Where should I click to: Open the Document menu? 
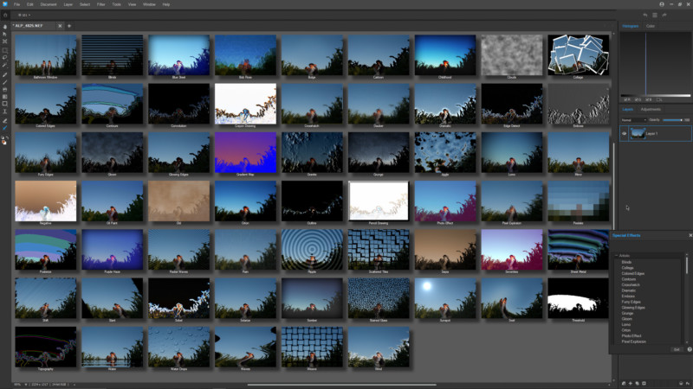49,4
